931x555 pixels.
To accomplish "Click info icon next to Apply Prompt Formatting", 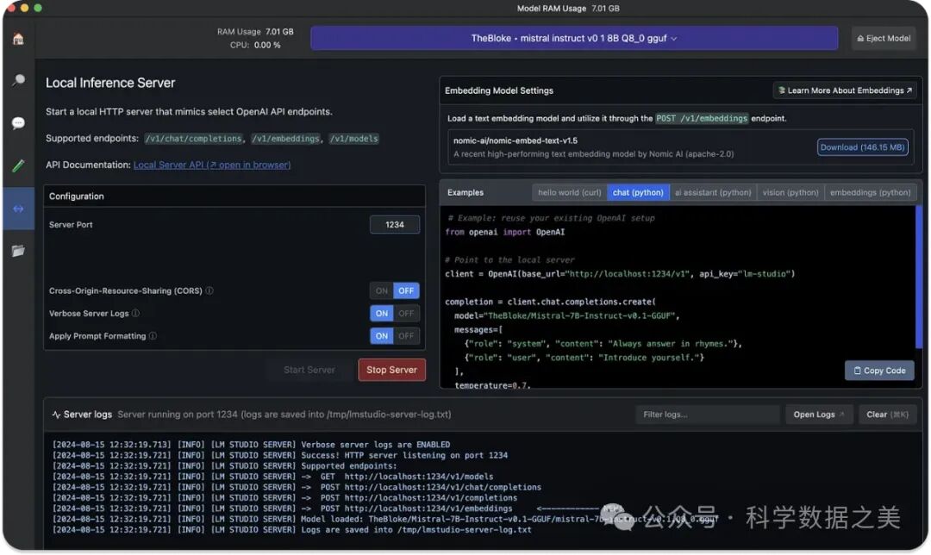I will coord(153,336).
